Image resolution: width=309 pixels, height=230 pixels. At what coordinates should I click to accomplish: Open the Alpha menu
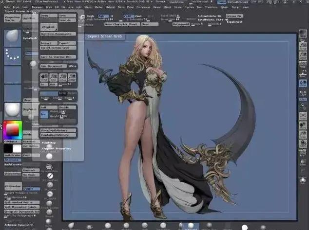[7, 7]
